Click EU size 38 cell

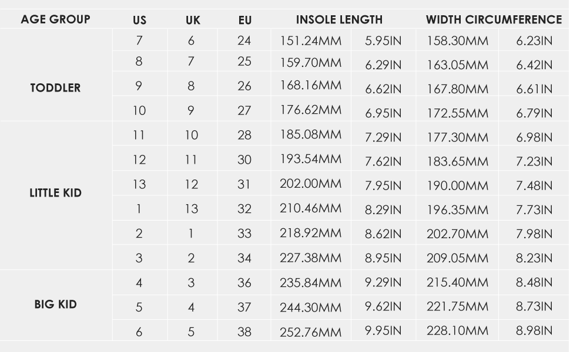pyautogui.click(x=244, y=332)
